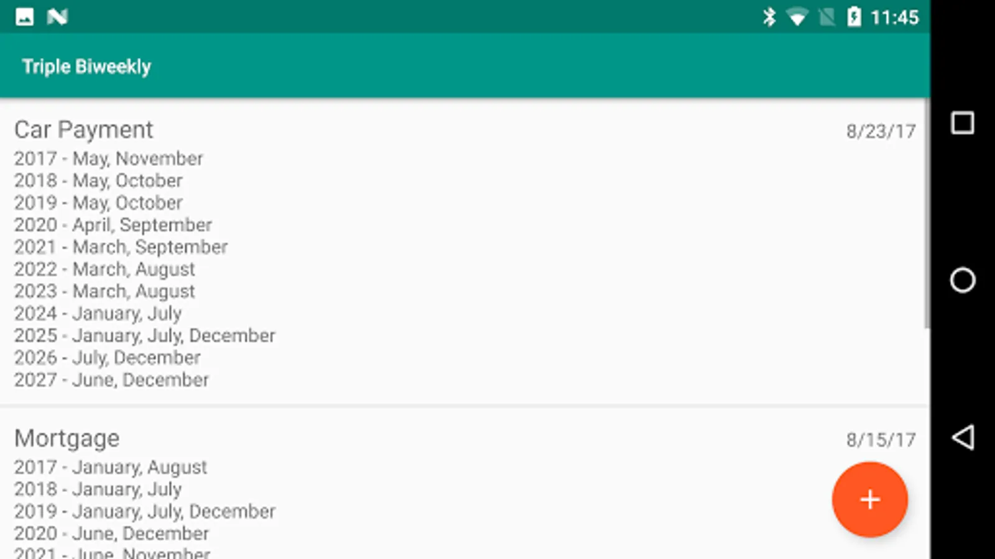The image size is (995, 559).
Task: Tap the N notification icon in status bar
Action: [57, 17]
